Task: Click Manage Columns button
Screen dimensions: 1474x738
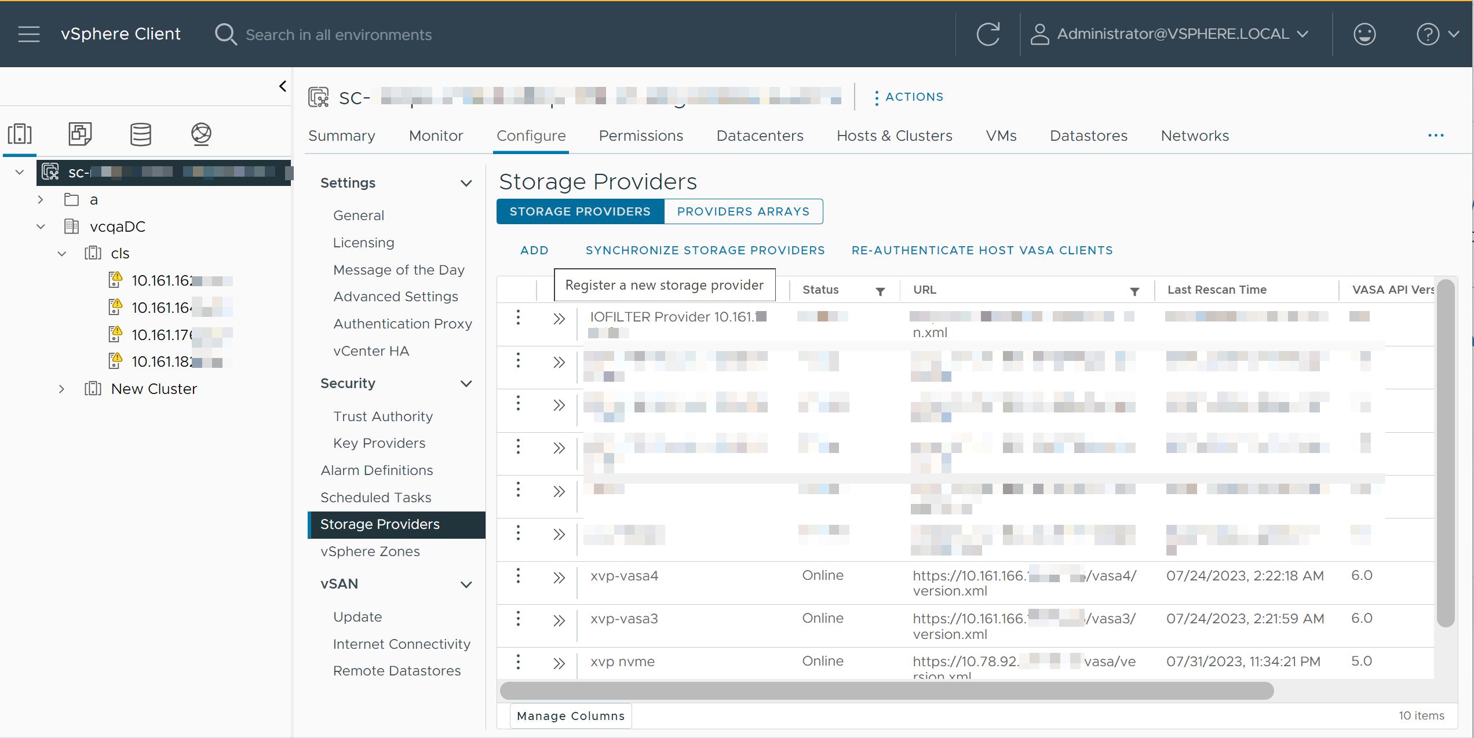Action: tap(571, 715)
